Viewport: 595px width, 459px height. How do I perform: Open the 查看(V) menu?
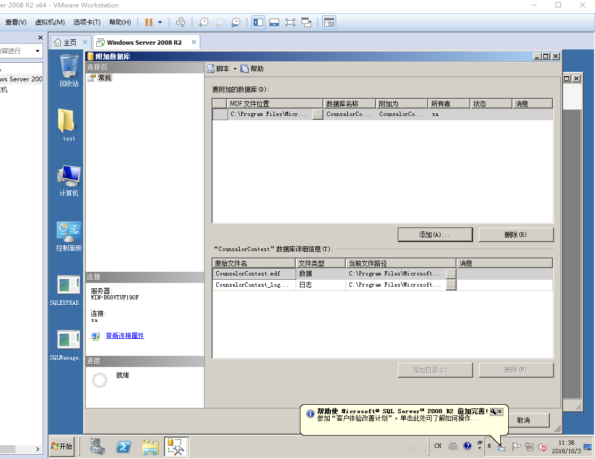(15, 22)
